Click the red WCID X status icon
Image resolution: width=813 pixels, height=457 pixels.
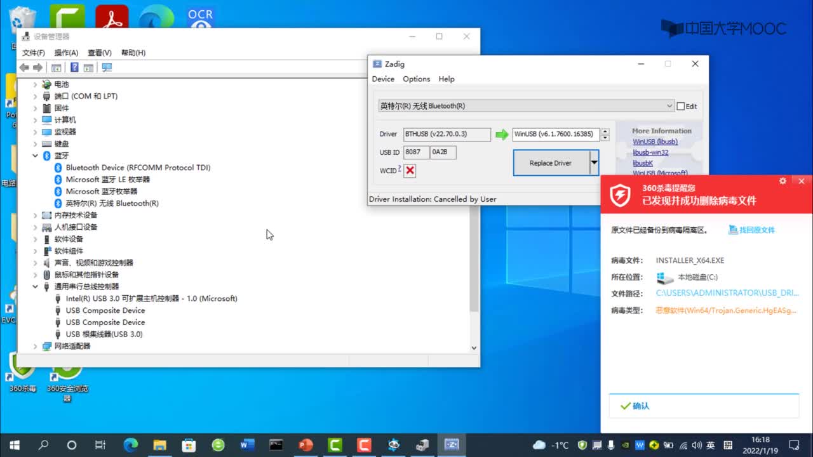(410, 170)
